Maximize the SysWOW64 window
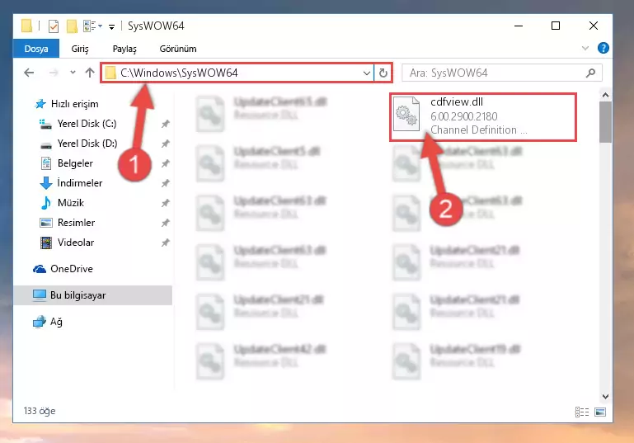The height and width of the screenshot is (443, 634). (x=556, y=26)
